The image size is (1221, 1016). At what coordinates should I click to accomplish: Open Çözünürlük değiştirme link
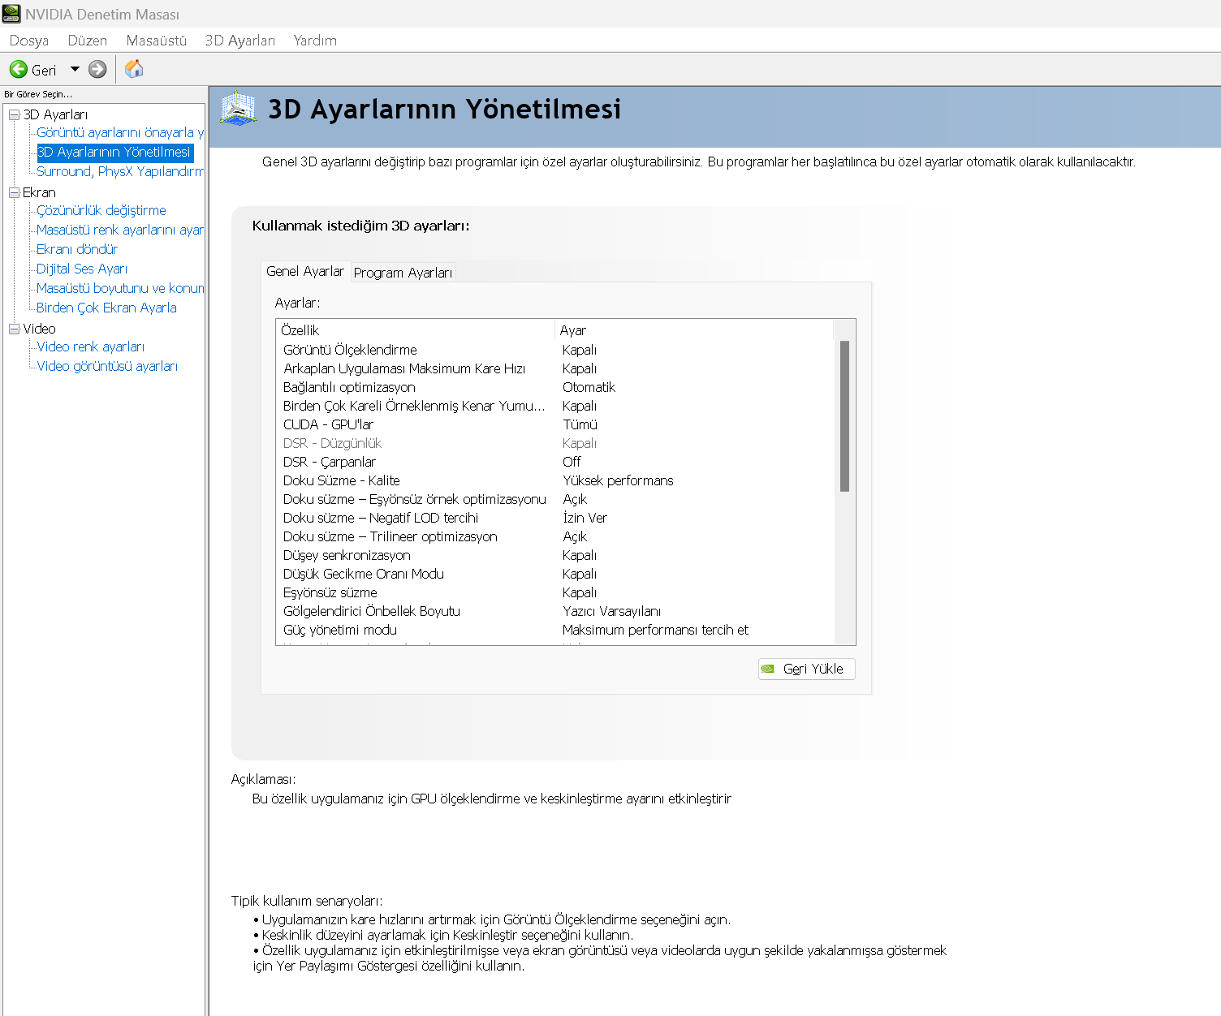coord(101,210)
